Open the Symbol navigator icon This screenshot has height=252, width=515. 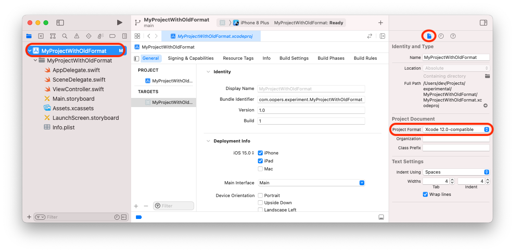pyautogui.click(x=53, y=36)
